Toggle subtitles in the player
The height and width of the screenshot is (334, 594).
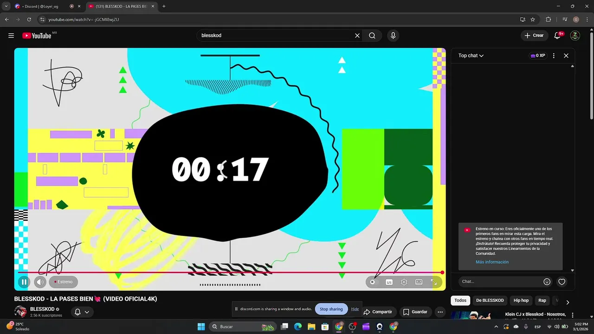pos(389,282)
